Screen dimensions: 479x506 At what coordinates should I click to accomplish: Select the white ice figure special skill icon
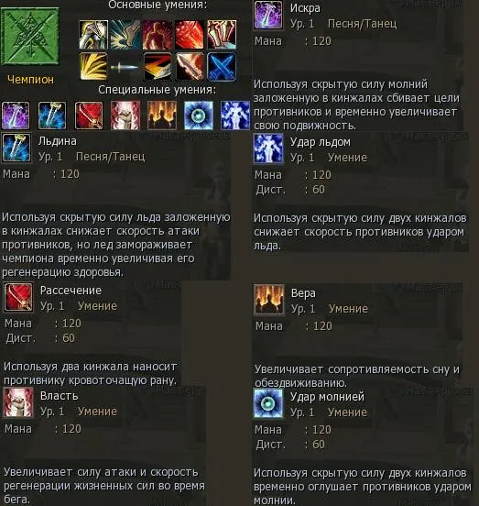click(235, 115)
